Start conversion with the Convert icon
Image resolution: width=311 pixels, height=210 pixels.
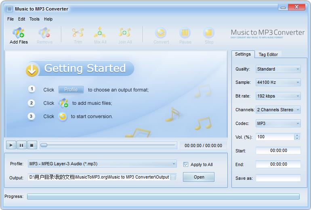(x=161, y=33)
